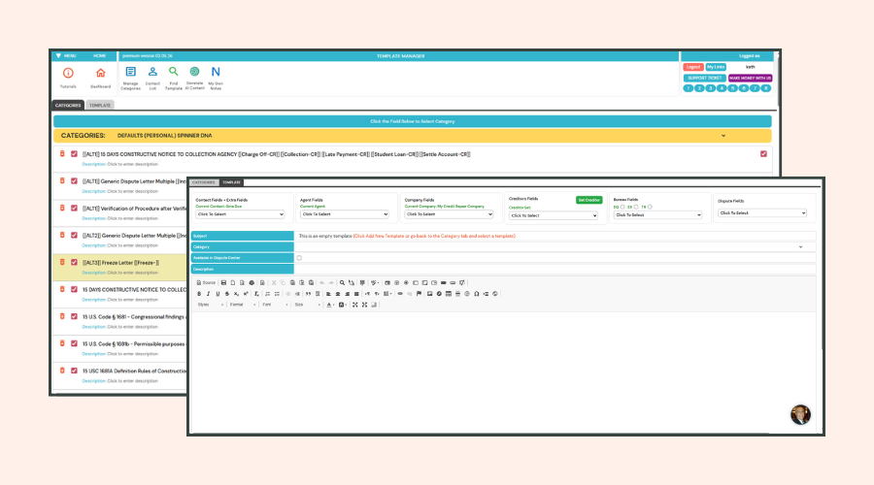Screen dimensions: 874x485
Task: Toggle checkbox for ALT2 Generic Dispute Letter
Action: (74, 235)
